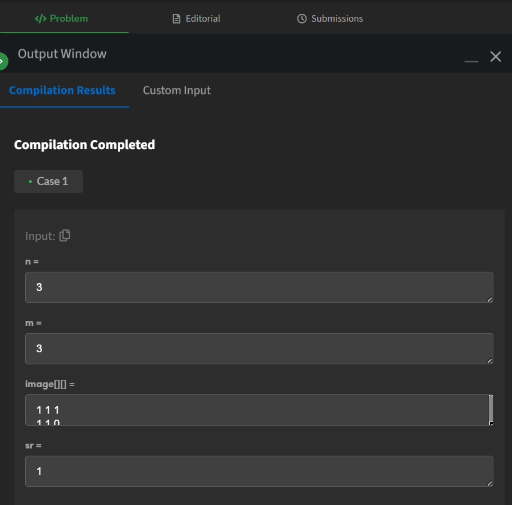Click the 'm =' label
The image size is (512, 505).
coord(33,323)
